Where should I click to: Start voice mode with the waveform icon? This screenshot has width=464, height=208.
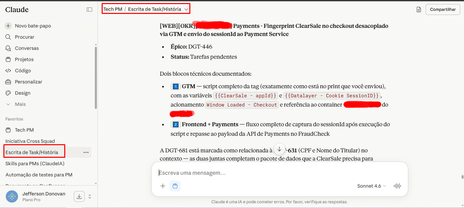click(x=397, y=186)
